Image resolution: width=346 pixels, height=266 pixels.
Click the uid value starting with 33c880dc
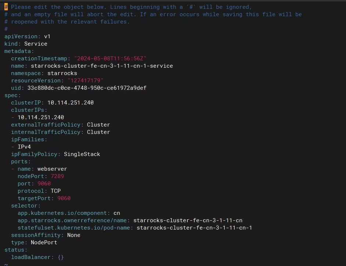click(87, 88)
